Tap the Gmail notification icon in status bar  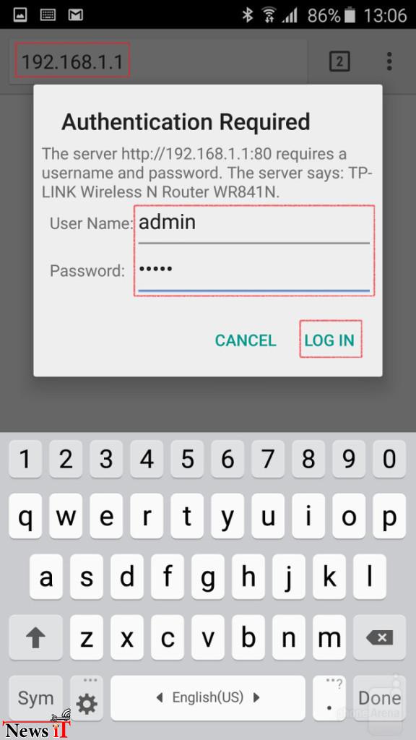[x=75, y=15]
